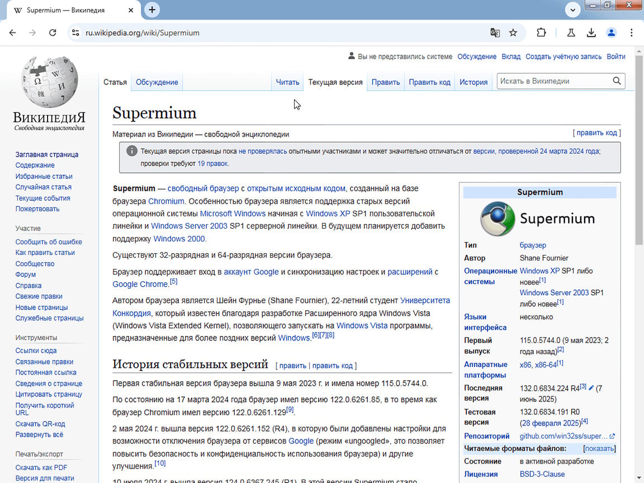
Task: Open the Обсуждение tab of the article
Action: click(x=157, y=82)
